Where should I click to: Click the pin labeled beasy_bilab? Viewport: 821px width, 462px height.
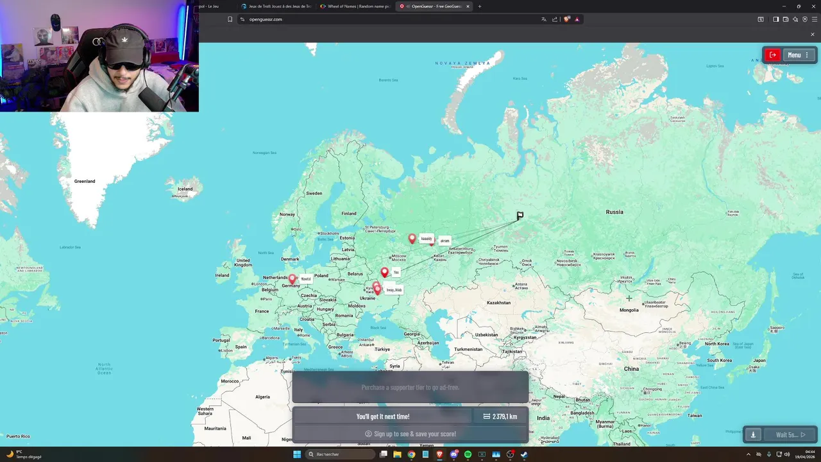pyautogui.click(x=377, y=290)
